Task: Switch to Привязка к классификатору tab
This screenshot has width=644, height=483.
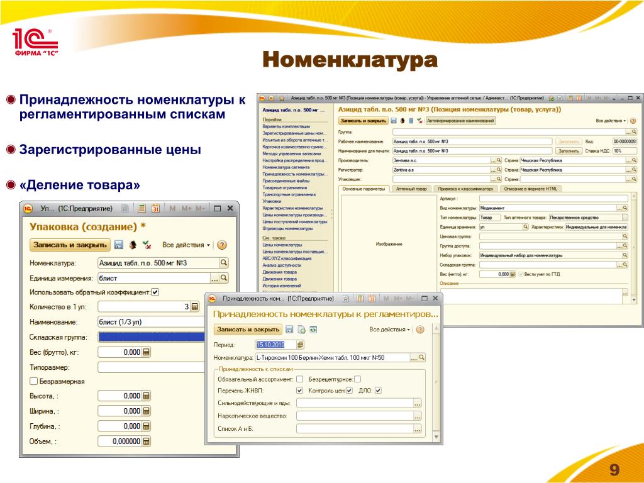Action: (x=465, y=189)
